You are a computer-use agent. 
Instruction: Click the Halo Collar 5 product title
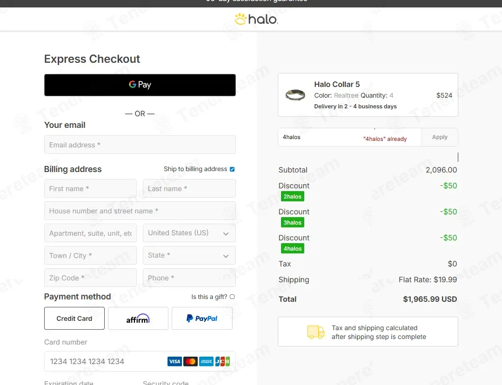tap(337, 85)
